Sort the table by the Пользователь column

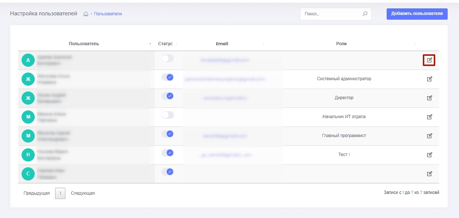[x=84, y=44]
